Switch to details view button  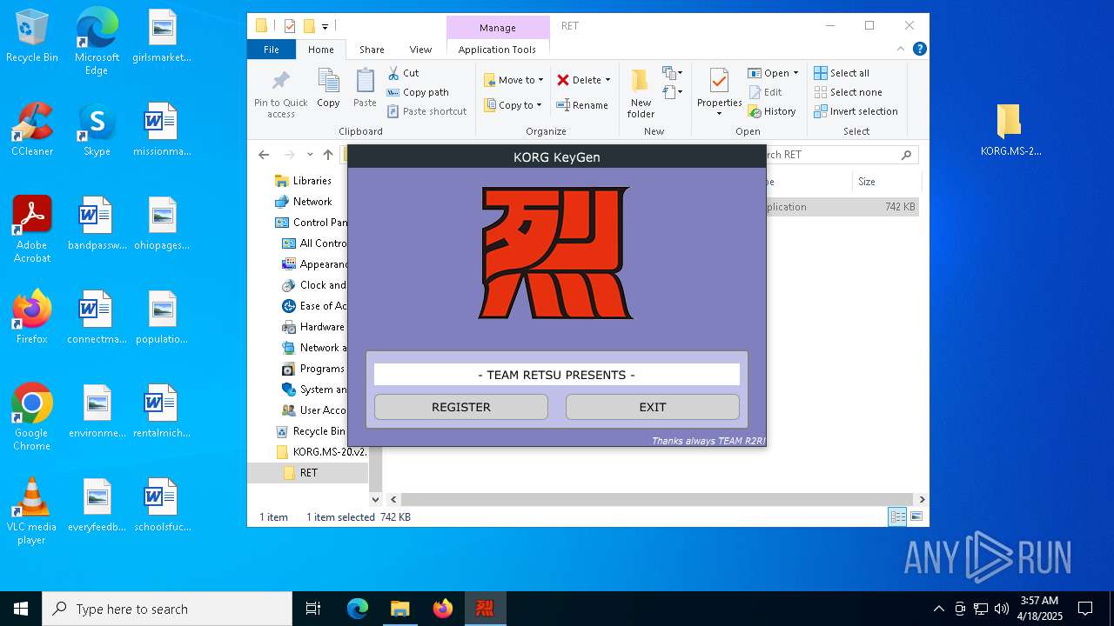coord(897,516)
